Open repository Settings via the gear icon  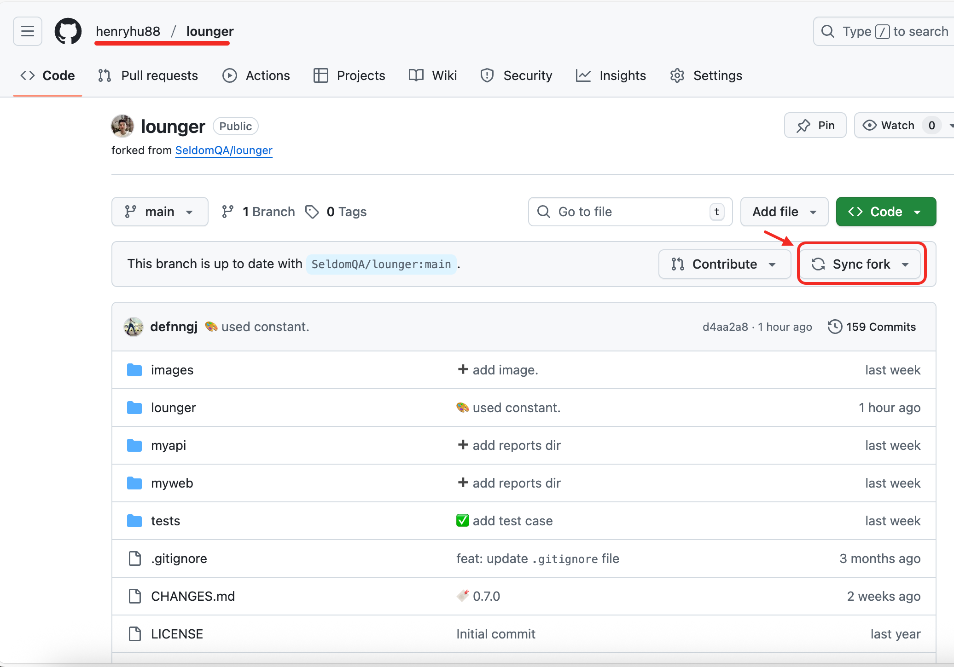(677, 75)
